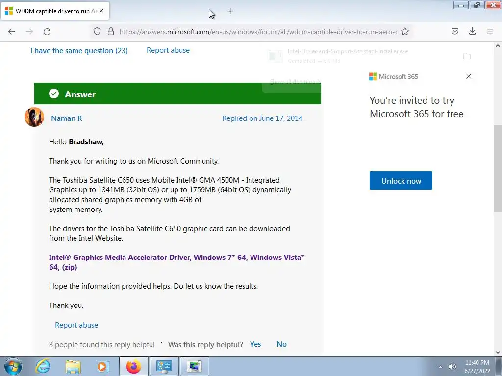Open the Windows Start menu

pos(13,366)
